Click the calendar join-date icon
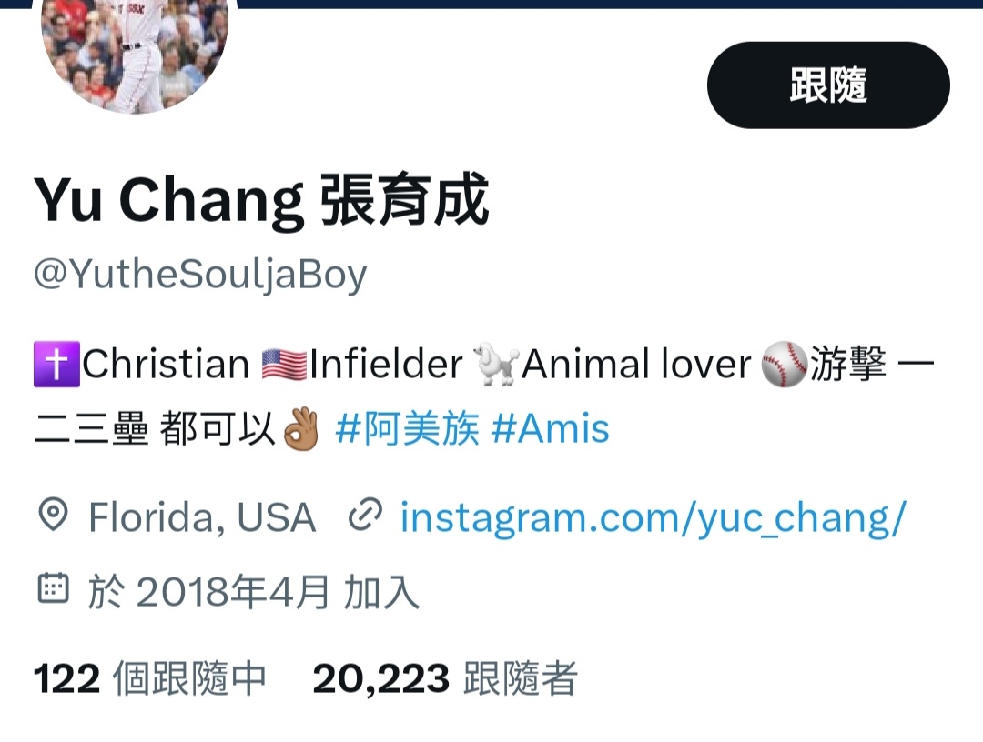983x742 pixels. click(54, 588)
